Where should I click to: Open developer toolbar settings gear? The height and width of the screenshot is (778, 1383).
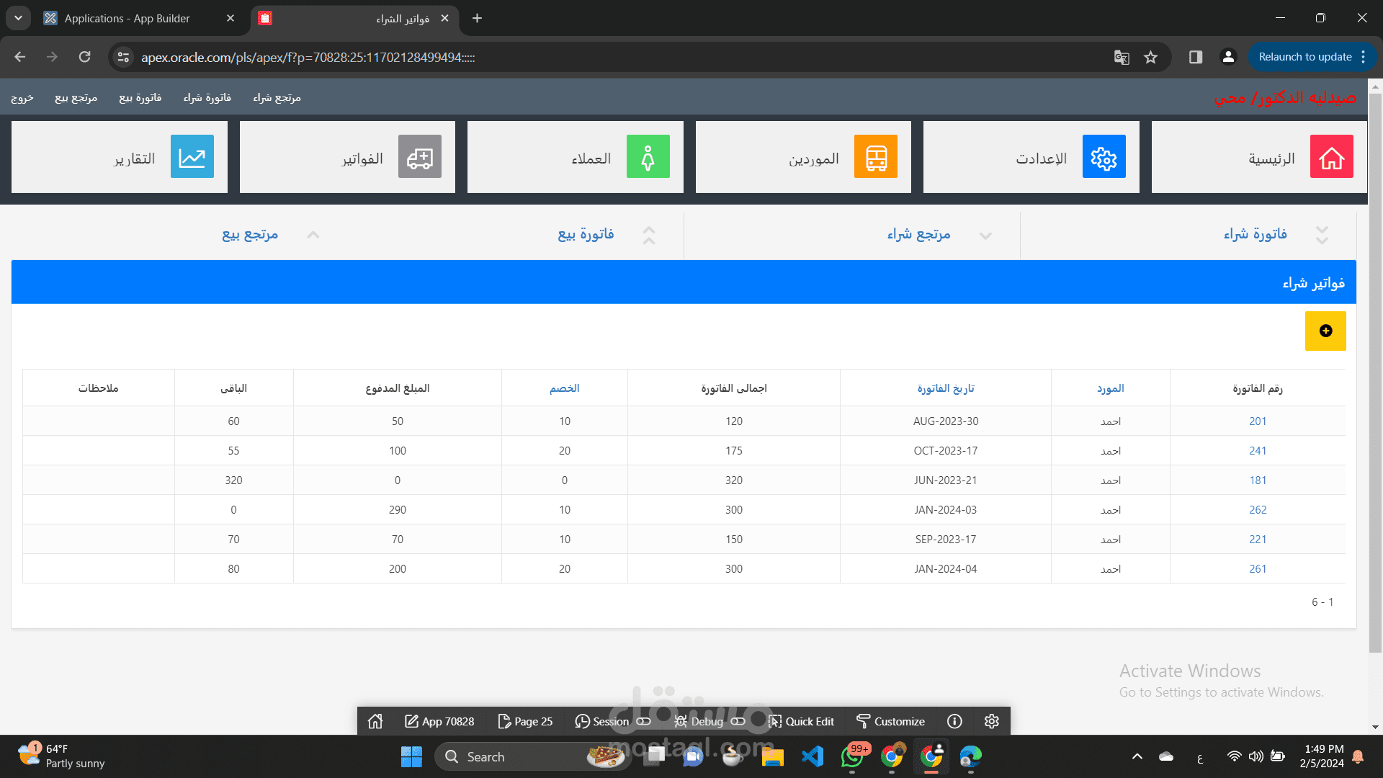(992, 721)
